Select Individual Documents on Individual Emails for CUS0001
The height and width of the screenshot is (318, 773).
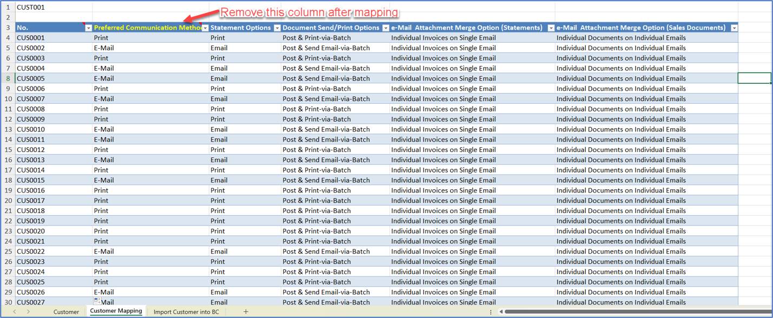[646, 38]
